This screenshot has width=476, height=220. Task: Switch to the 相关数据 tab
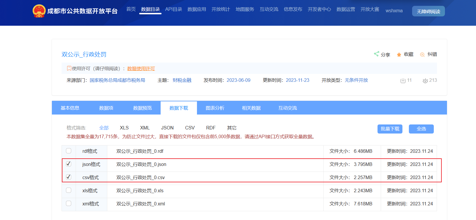click(251, 108)
